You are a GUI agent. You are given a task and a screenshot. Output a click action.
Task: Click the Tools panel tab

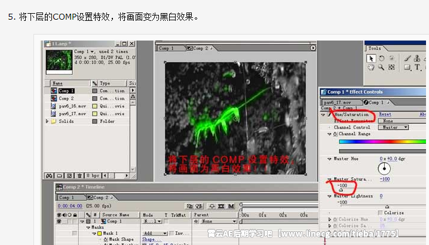click(x=374, y=48)
